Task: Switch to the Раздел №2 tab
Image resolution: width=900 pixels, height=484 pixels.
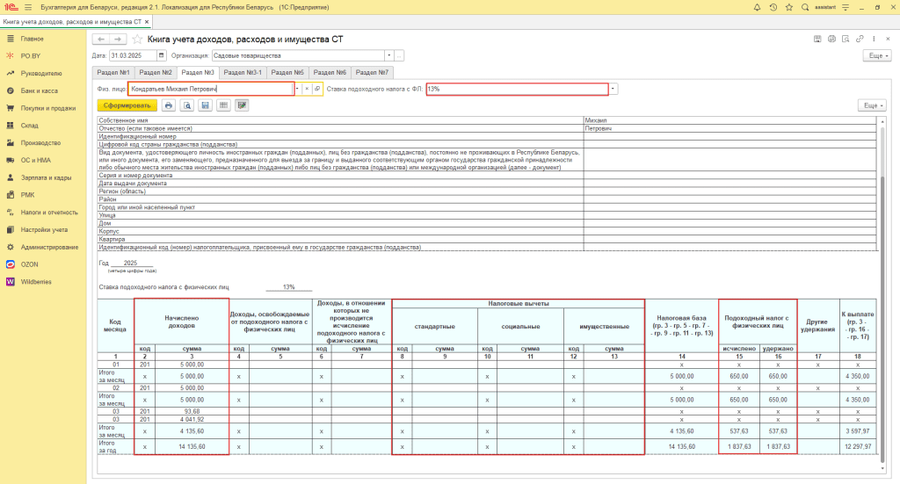Action: 156,72
